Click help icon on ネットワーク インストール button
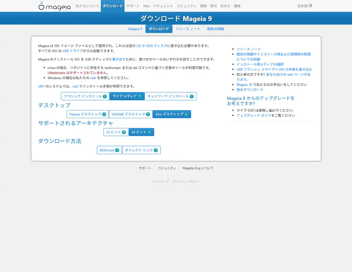This screenshot has height=272, width=352. click(192, 96)
